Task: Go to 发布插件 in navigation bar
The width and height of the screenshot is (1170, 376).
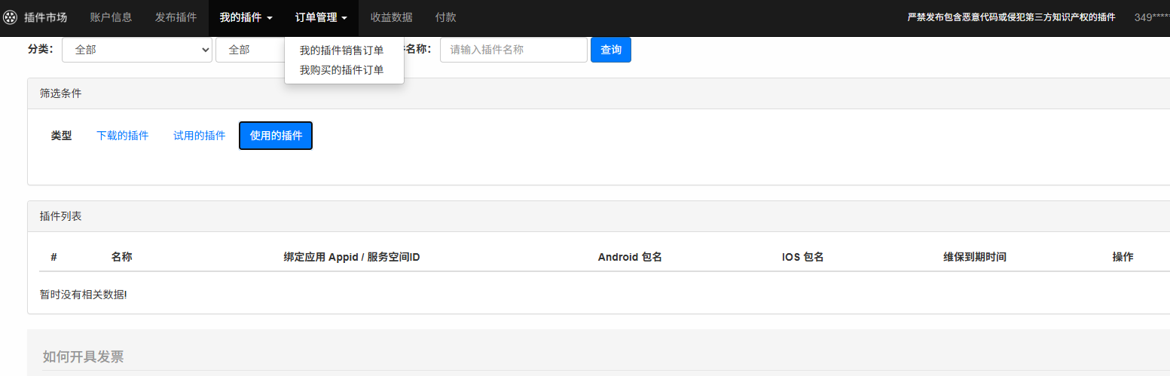Action: tap(176, 17)
